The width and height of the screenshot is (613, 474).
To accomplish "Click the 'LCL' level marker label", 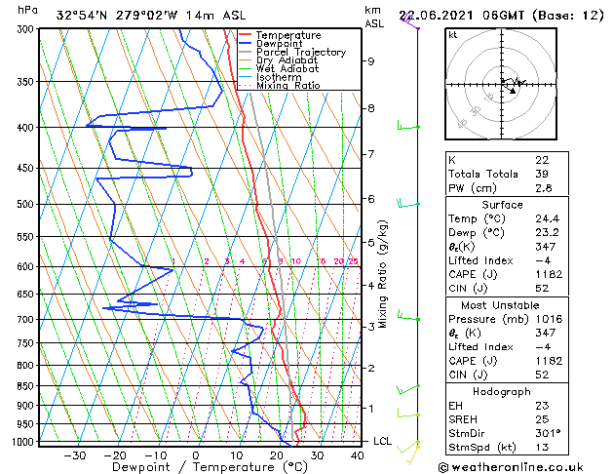I will 382,441.
